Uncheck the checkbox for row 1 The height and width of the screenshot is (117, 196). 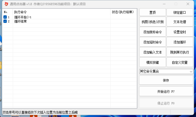tap(5, 17)
